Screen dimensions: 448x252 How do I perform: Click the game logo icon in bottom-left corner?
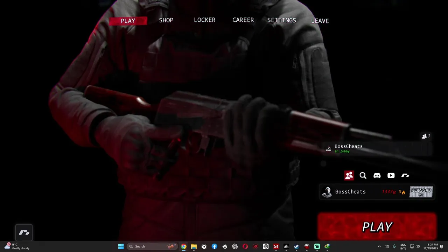(24, 233)
